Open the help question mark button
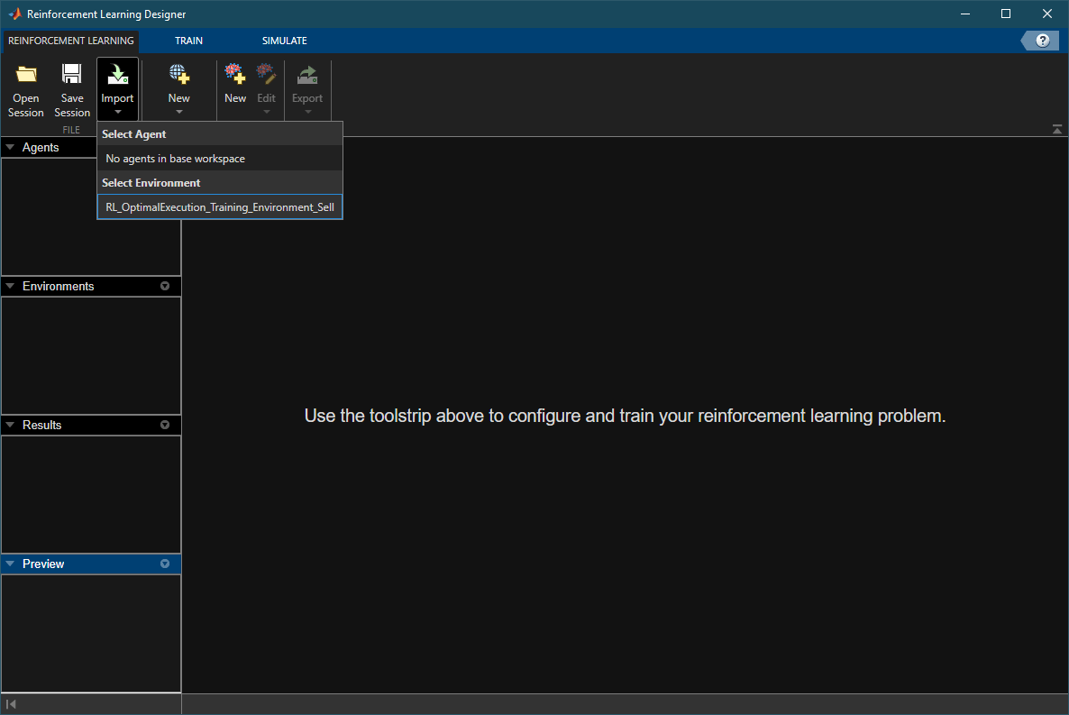The height and width of the screenshot is (715, 1069). [x=1043, y=41]
